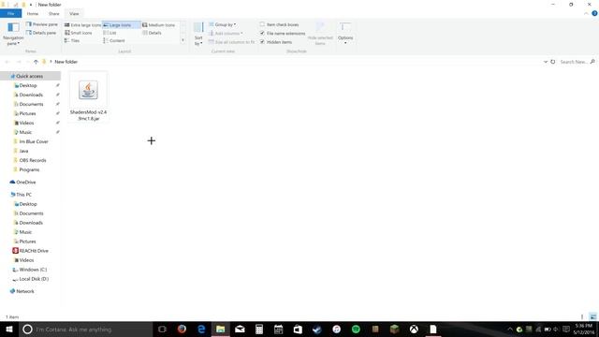
Task: Refresh the folder view
Action: pyautogui.click(x=553, y=62)
